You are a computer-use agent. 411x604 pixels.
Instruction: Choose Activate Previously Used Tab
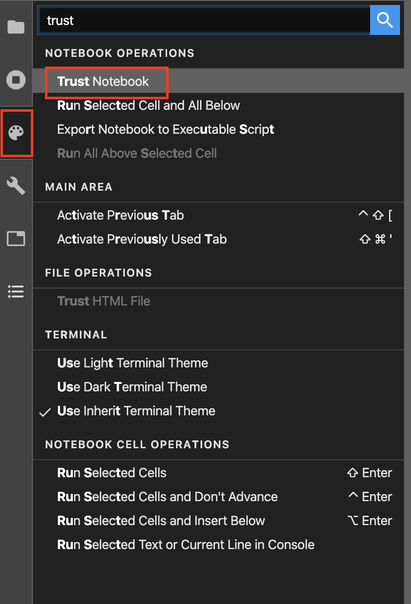coord(142,240)
